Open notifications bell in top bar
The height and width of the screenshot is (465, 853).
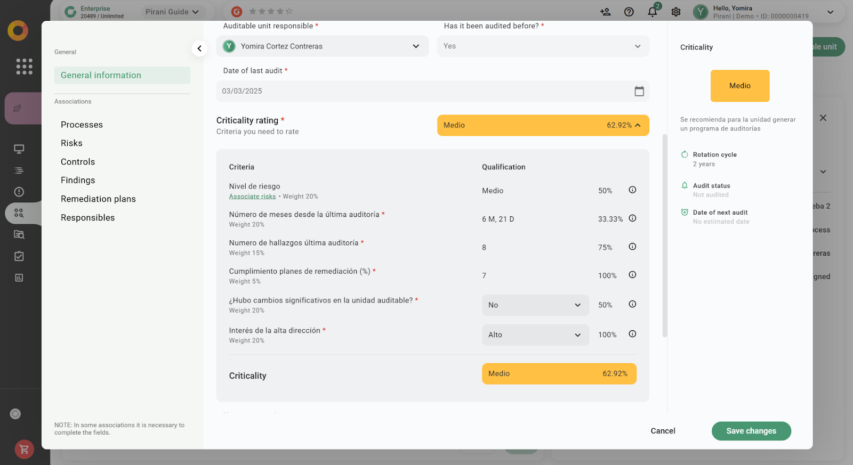[653, 12]
